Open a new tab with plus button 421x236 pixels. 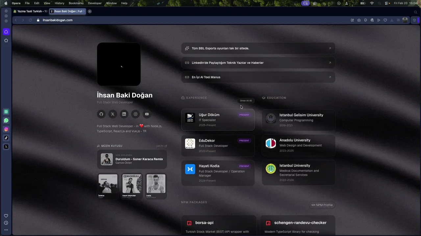coord(89,11)
